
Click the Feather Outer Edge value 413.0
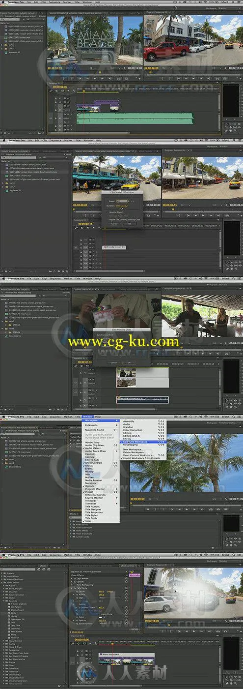102,607
